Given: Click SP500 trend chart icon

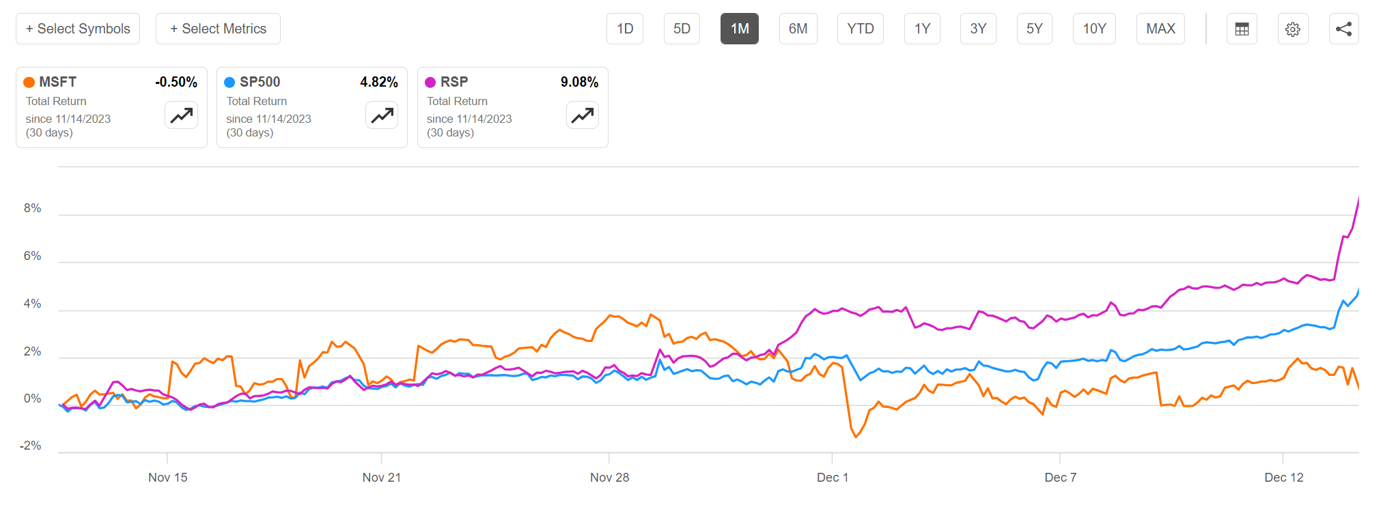Looking at the screenshot, I should [x=382, y=115].
